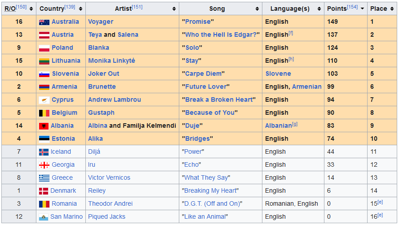This screenshot has height=225, width=399.
Task: Click the Slovenia flag icon
Action: (44, 74)
